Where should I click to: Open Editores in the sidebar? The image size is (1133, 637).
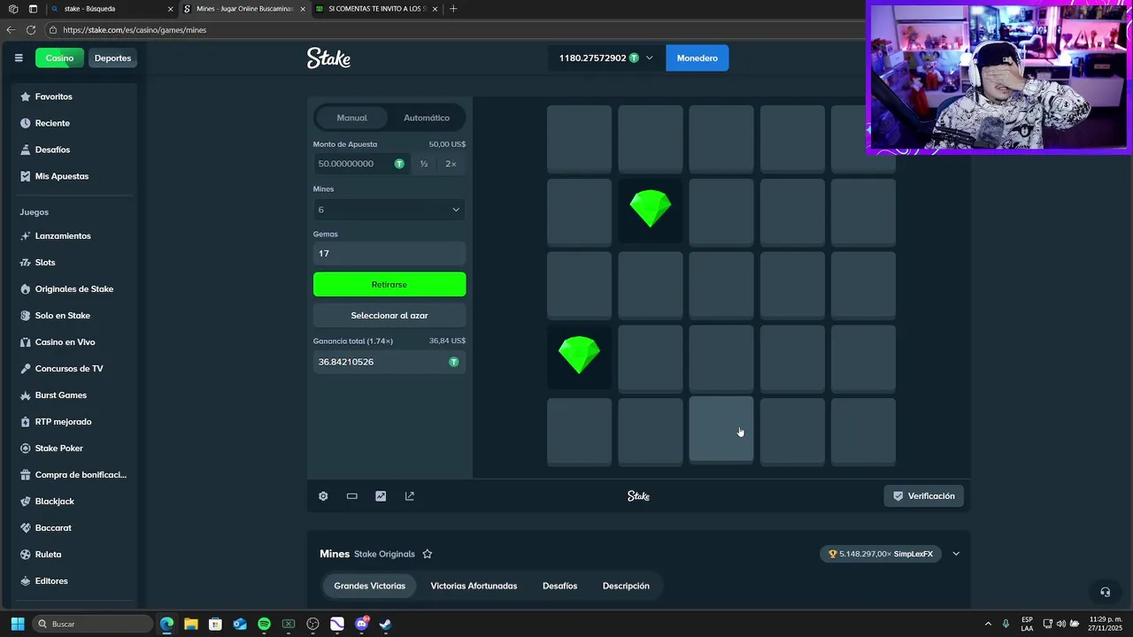click(74, 581)
